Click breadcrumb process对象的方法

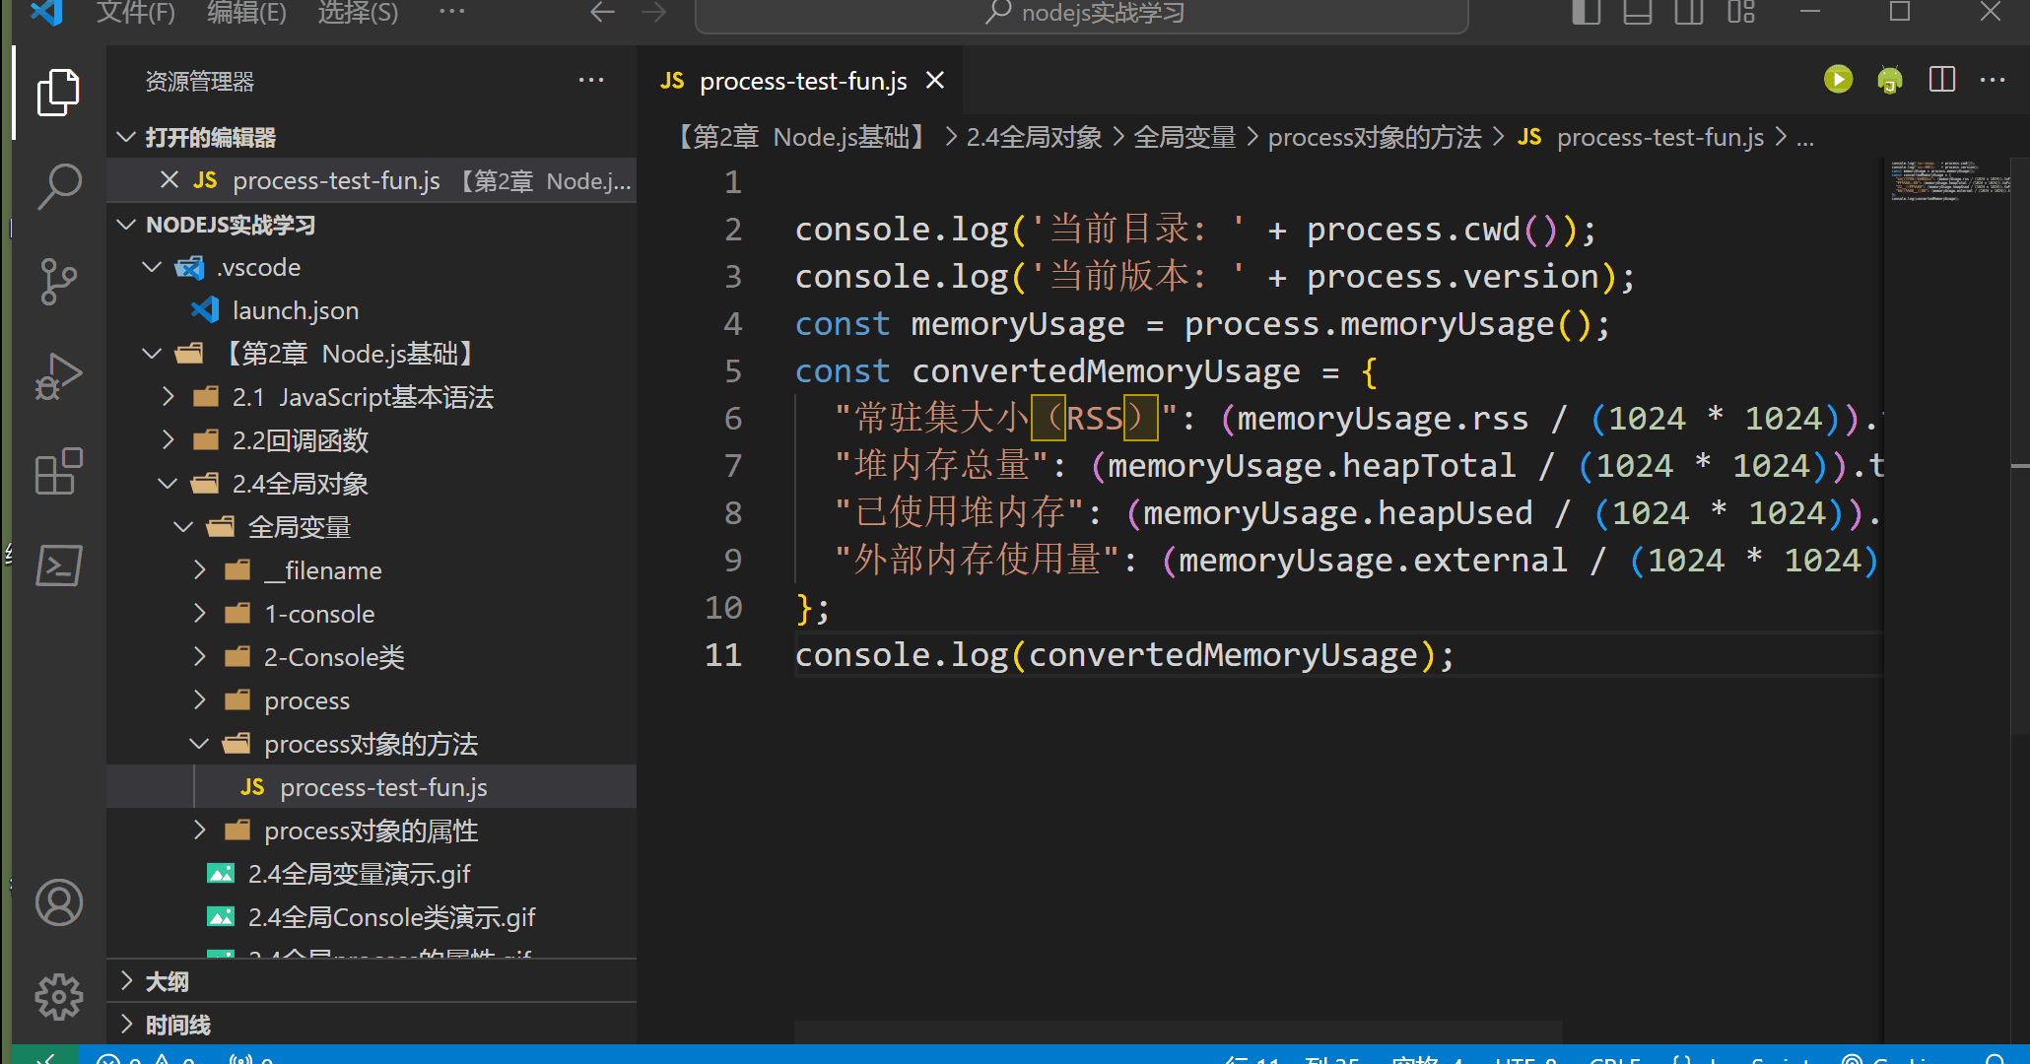tap(1375, 137)
